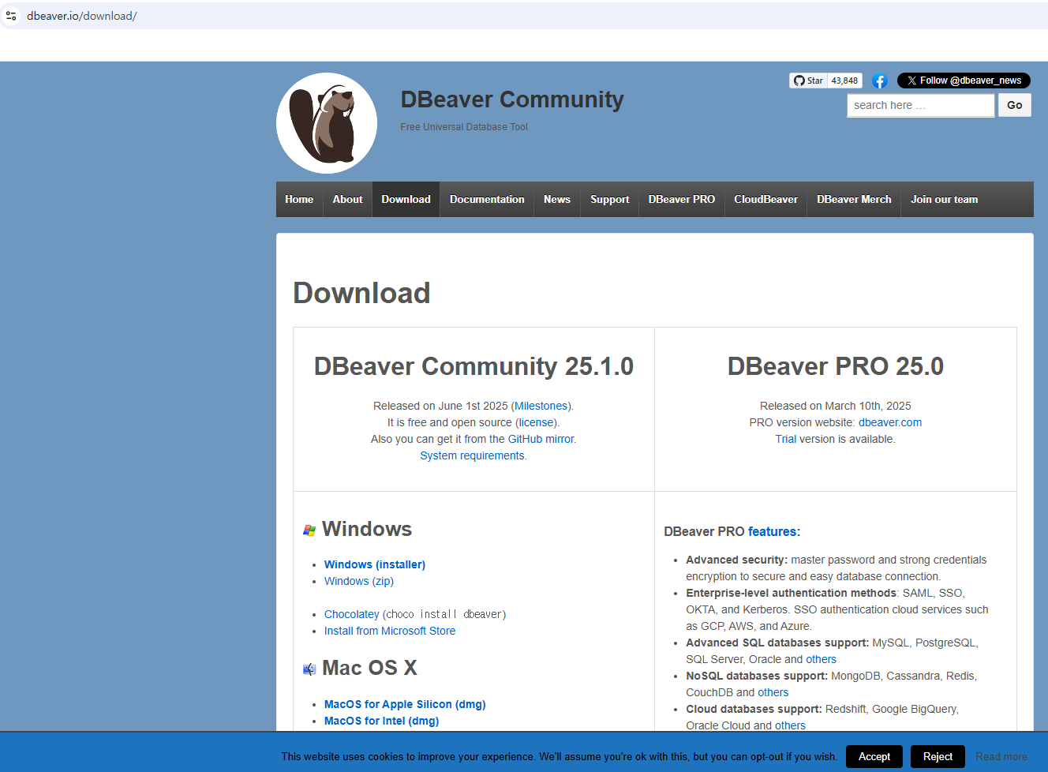Open the Milestones link
The height and width of the screenshot is (772, 1048).
[x=541, y=406]
